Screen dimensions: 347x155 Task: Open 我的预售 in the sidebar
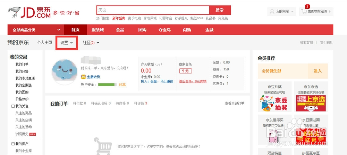22,71
